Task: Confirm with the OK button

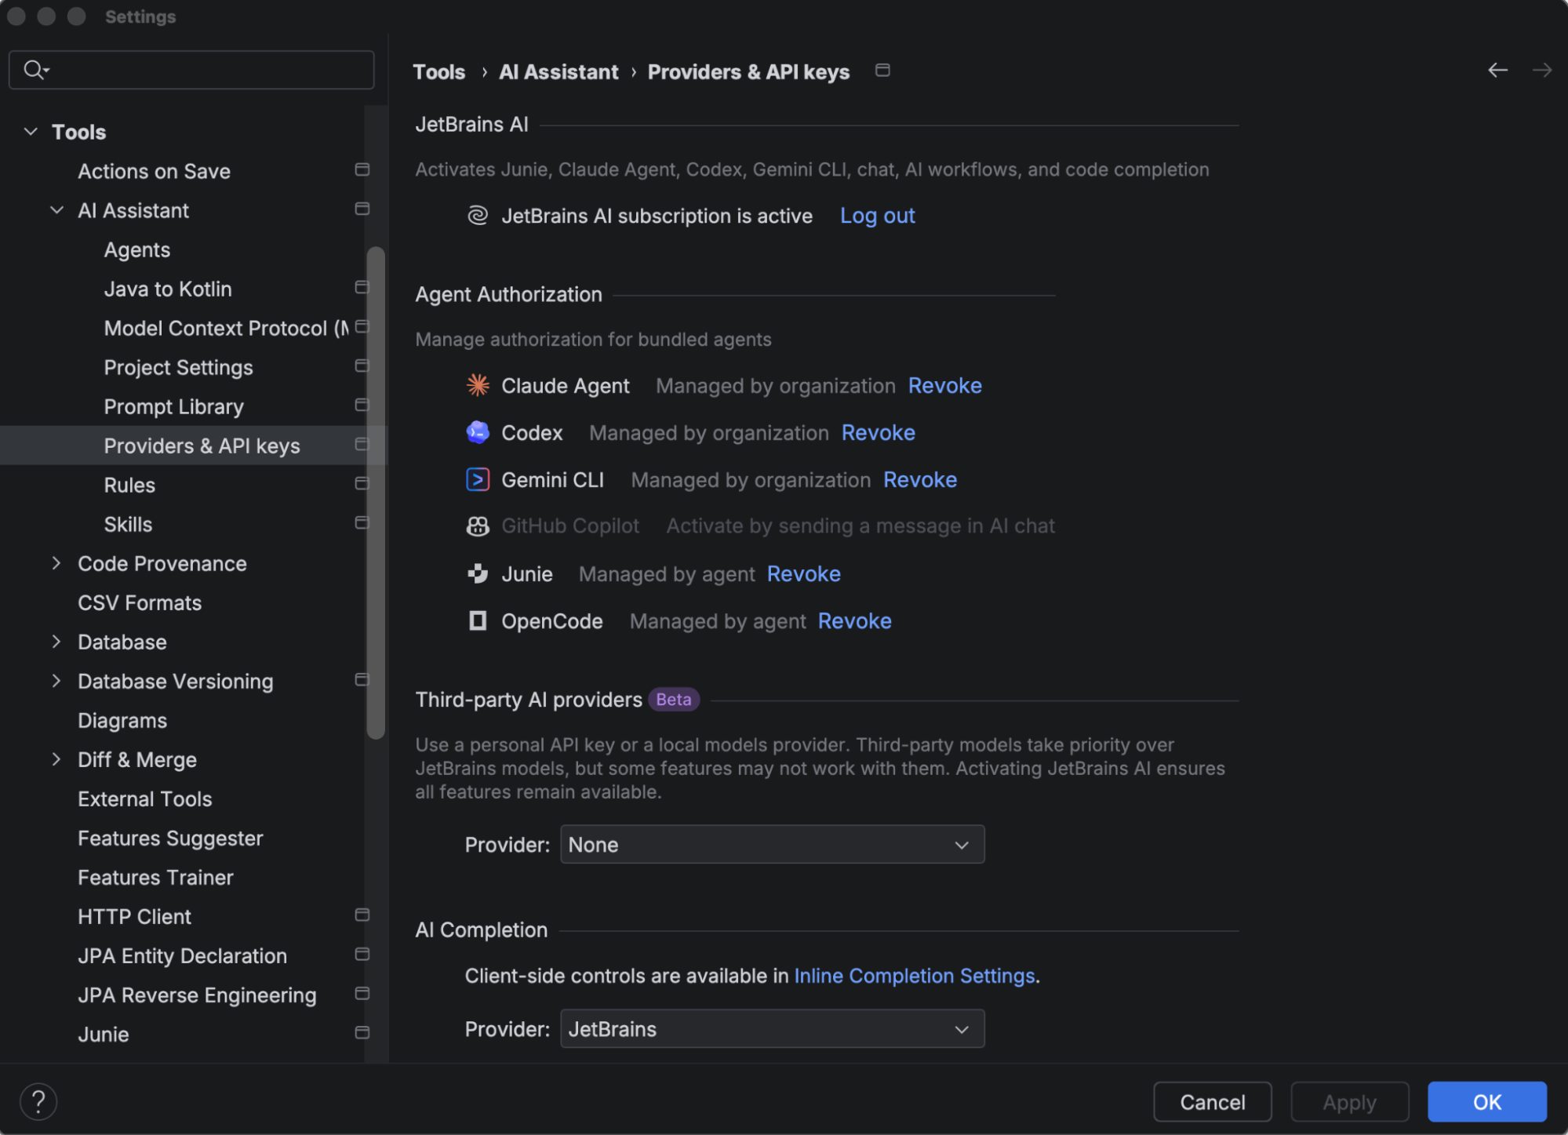Action: (1486, 1102)
